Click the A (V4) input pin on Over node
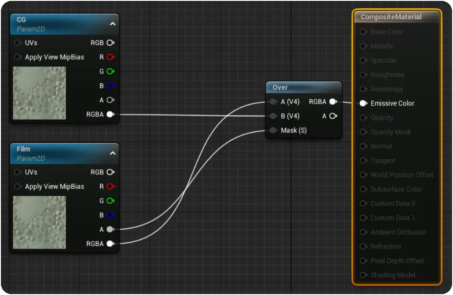Screen dimensions: 453x295 pyautogui.click(x=273, y=102)
